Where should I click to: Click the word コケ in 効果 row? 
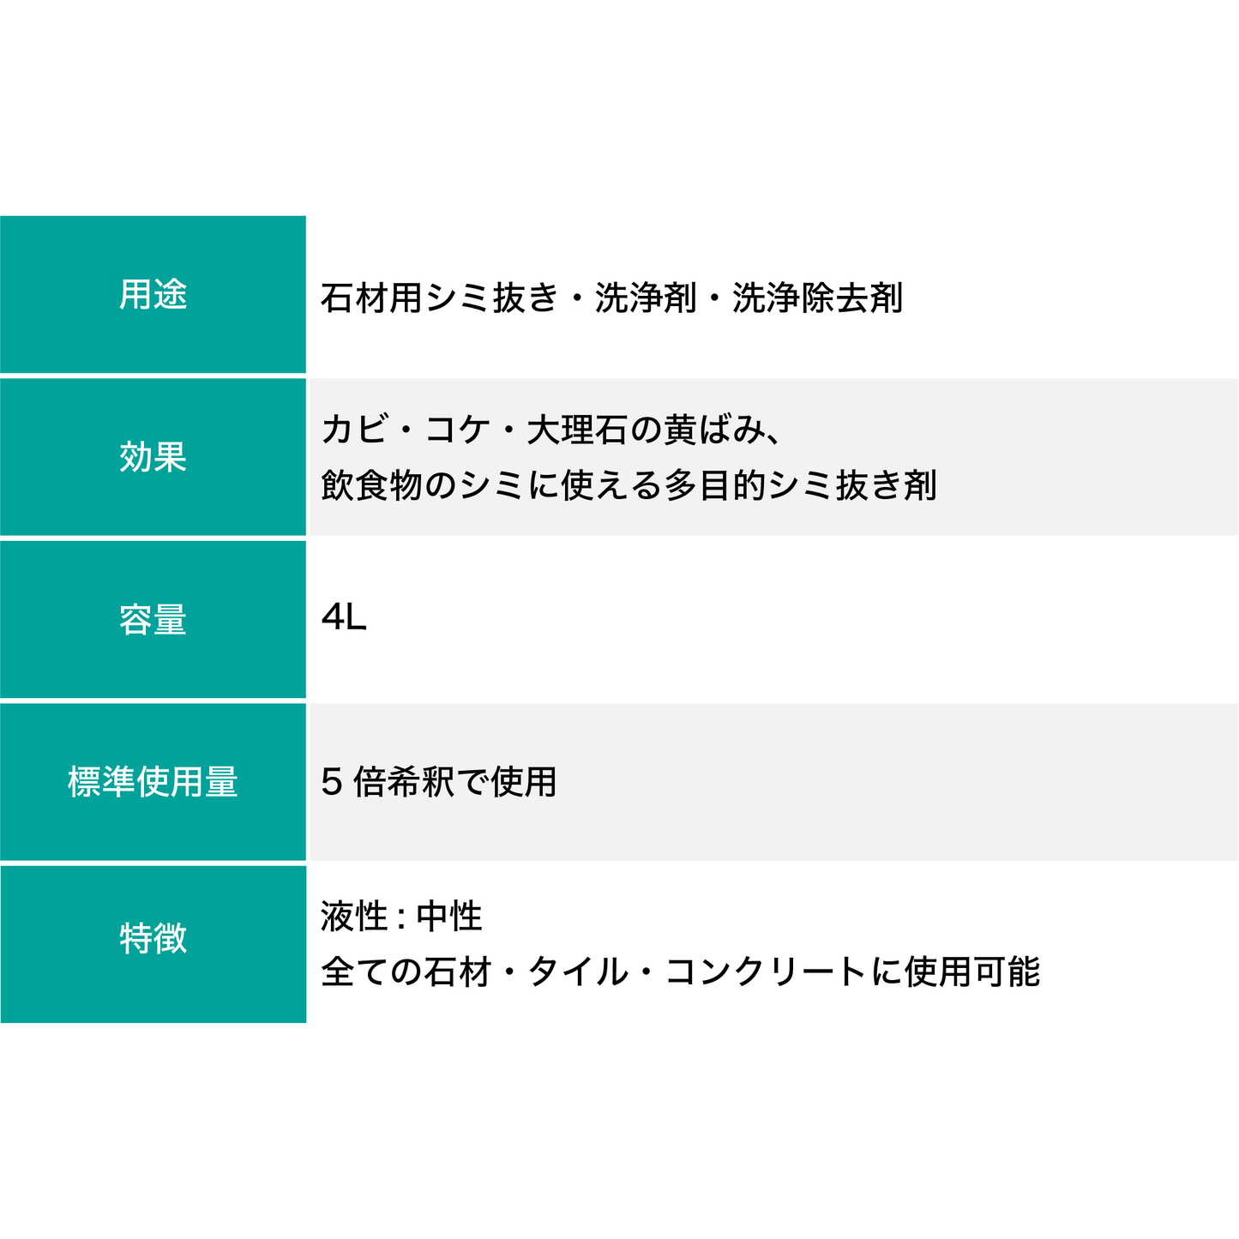point(457,430)
